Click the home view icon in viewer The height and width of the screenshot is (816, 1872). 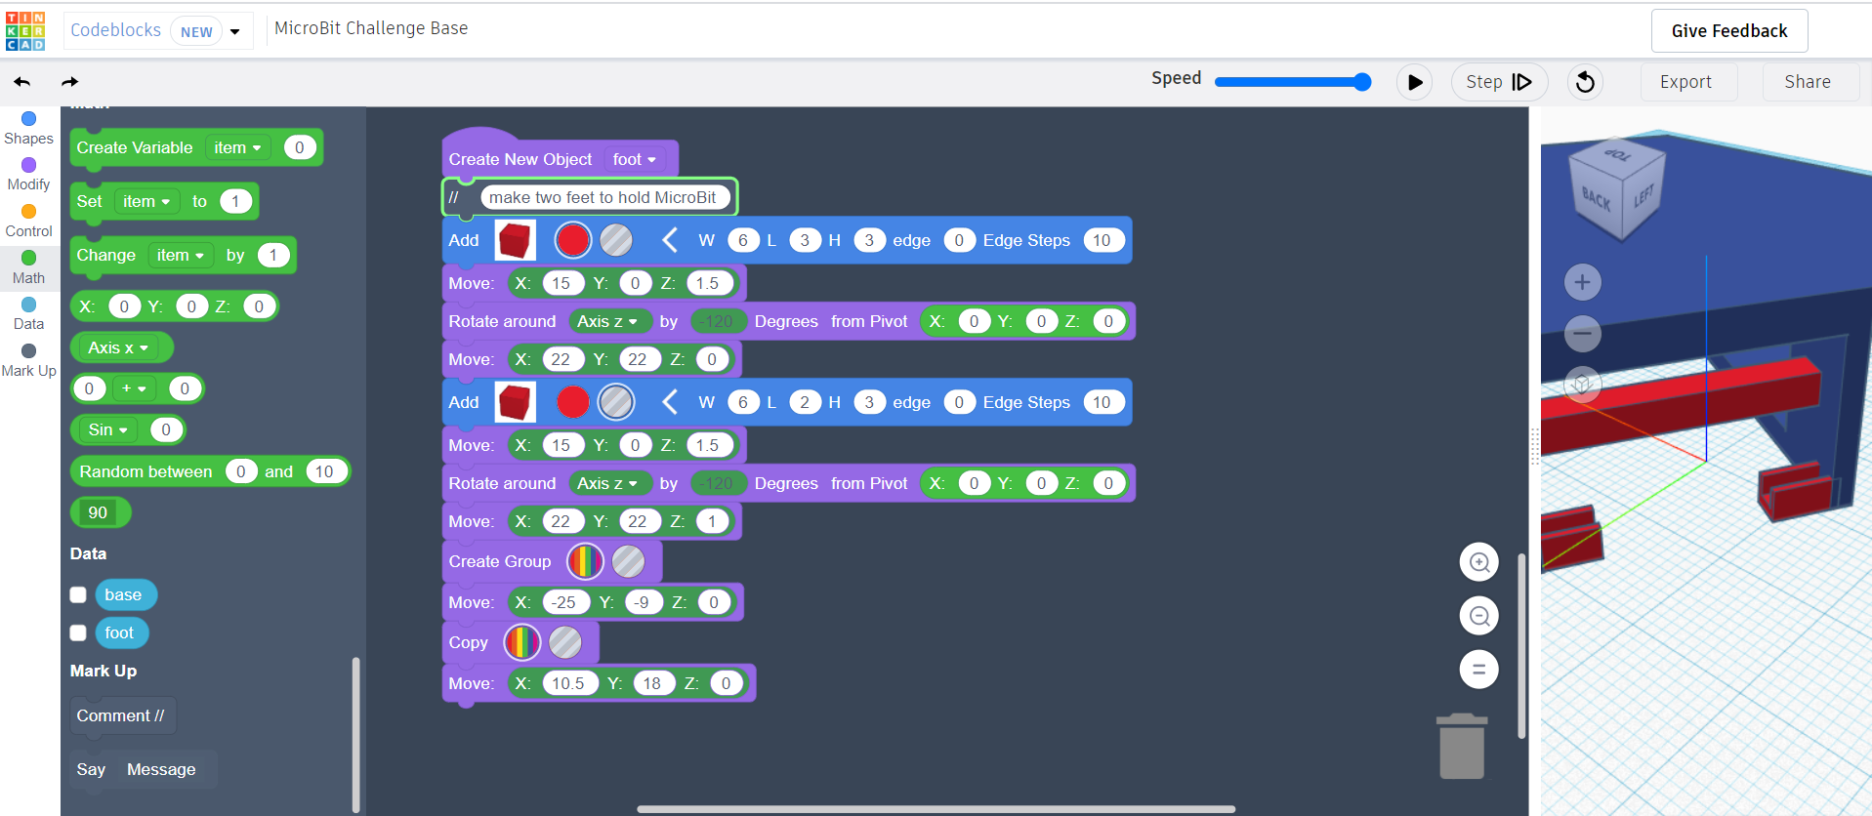[x=1583, y=385]
